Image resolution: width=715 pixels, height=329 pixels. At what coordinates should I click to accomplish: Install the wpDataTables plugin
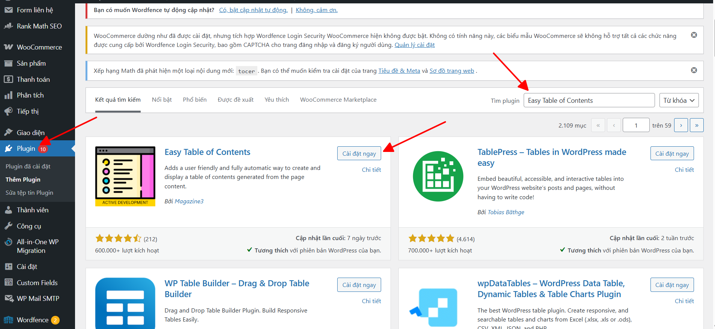point(672,285)
